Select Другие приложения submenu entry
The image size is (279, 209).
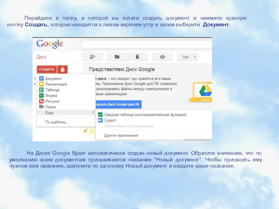coord(154,136)
